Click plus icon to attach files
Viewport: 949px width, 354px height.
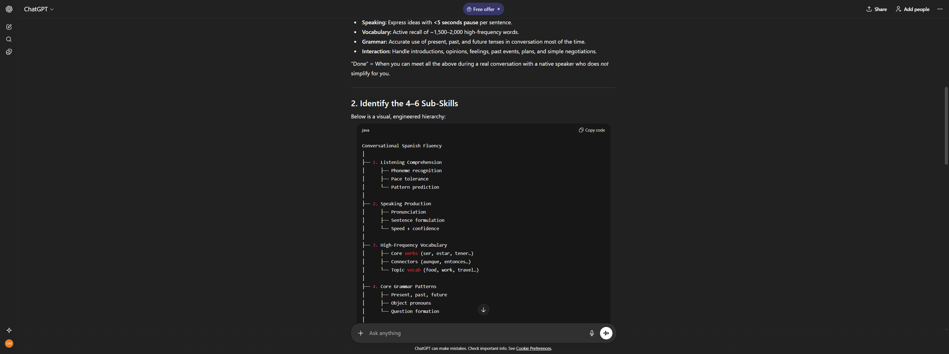click(361, 333)
